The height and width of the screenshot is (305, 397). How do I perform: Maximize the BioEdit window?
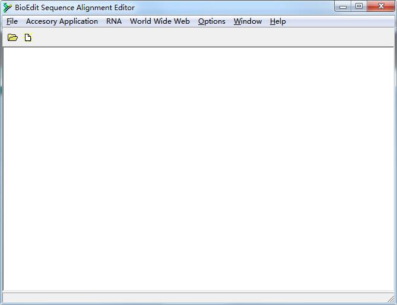(359, 7)
